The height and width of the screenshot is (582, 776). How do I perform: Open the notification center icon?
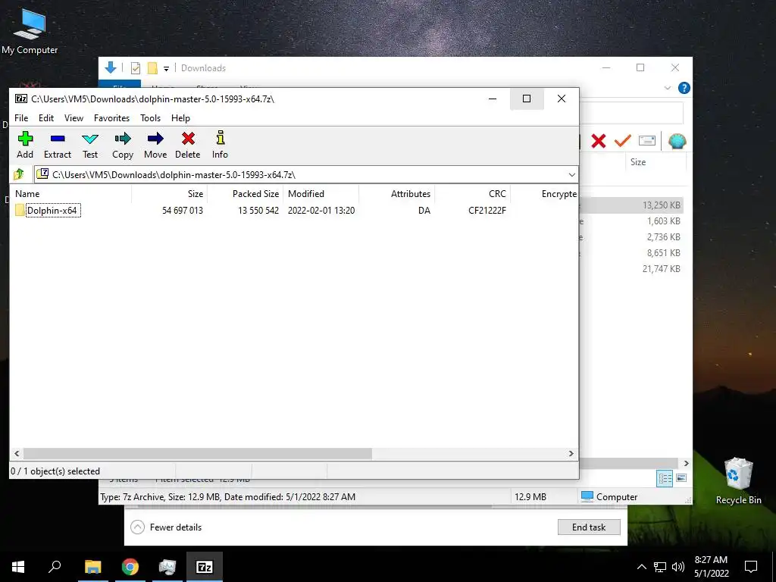pyautogui.click(x=751, y=567)
